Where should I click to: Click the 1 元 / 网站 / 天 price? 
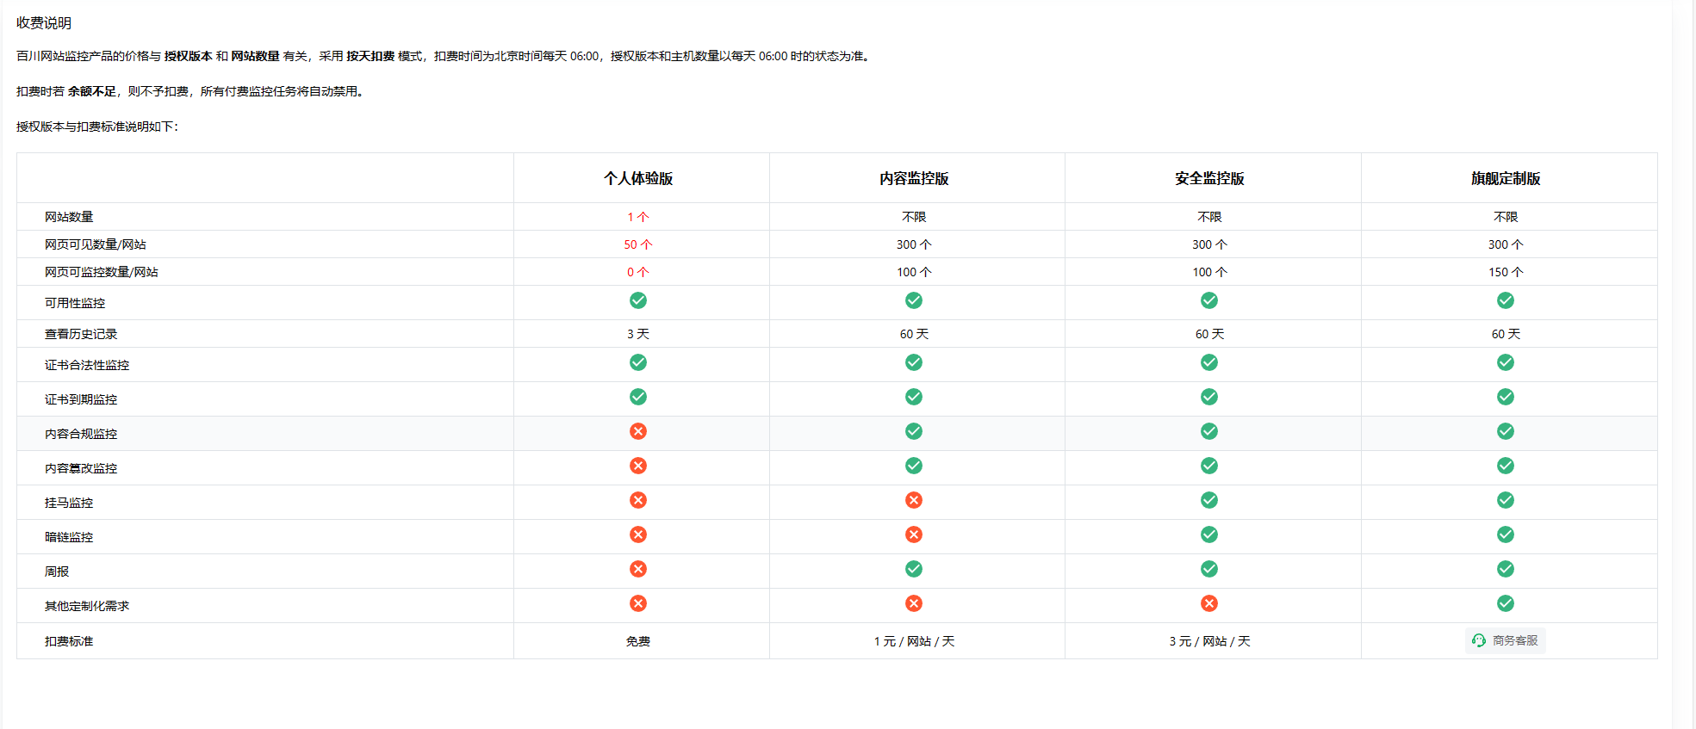tap(914, 641)
